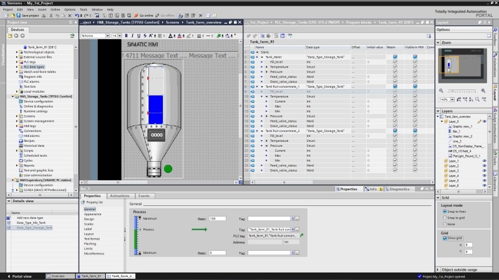This screenshot has width=499, height=280.
Task: Click the zoom out magnifier icon
Action: tap(441, 91)
